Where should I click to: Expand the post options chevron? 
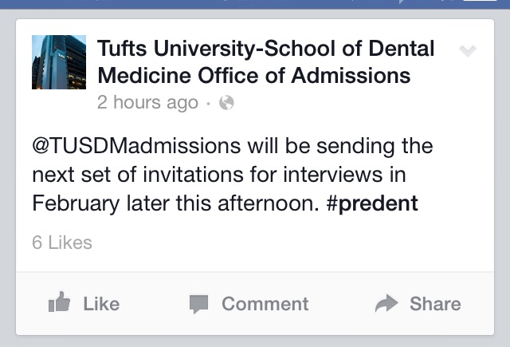pos(468,51)
